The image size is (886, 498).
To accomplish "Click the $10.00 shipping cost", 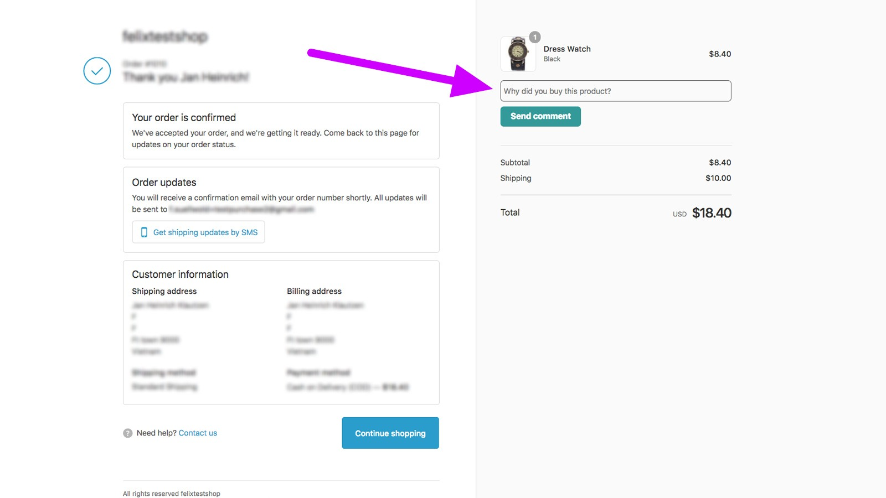I will pos(718,178).
